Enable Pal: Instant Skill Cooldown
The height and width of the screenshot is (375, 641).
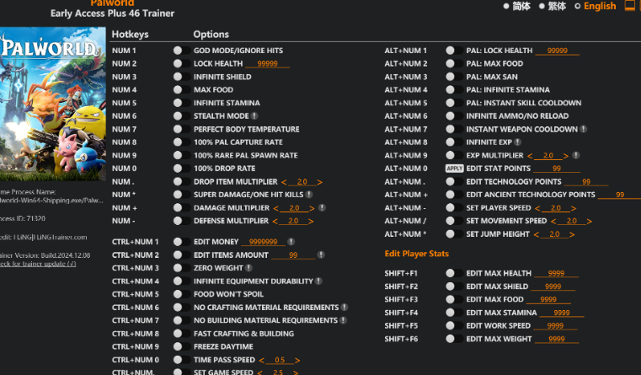pos(454,103)
